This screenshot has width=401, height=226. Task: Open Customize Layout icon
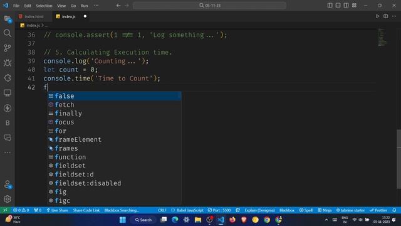(354, 6)
